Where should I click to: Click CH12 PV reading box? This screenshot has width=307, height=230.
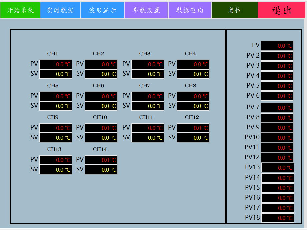(x=193, y=128)
